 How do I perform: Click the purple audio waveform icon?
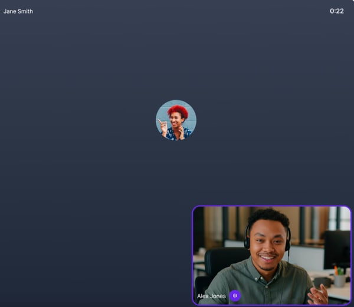pyautogui.click(x=235, y=296)
